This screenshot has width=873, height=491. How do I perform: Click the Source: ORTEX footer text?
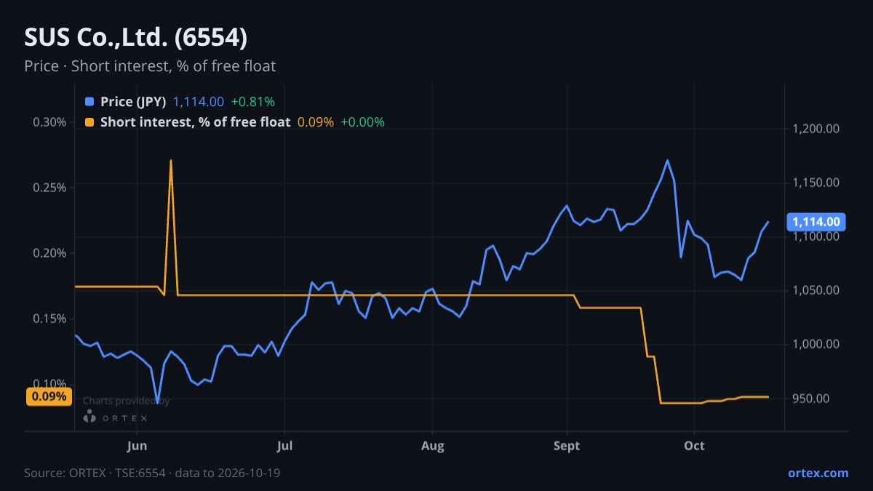[x=152, y=473]
